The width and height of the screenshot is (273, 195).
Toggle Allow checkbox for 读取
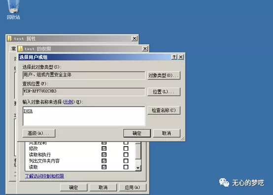(104, 167)
